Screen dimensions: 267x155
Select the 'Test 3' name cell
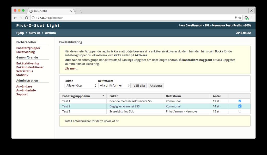(x=83, y=111)
